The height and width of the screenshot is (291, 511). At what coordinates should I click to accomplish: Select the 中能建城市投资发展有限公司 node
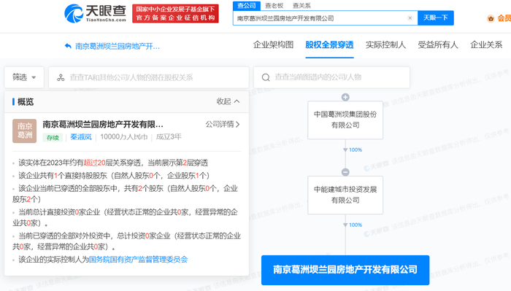click(345, 195)
